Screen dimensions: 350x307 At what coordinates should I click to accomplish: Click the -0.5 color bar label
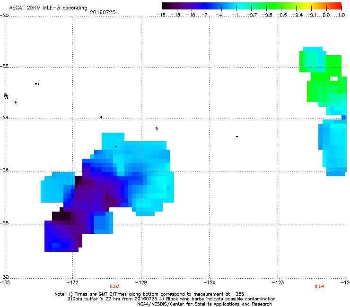click(282, 15)
